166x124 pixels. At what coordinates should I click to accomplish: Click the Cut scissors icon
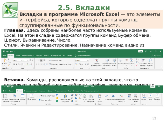coord(9,59)
